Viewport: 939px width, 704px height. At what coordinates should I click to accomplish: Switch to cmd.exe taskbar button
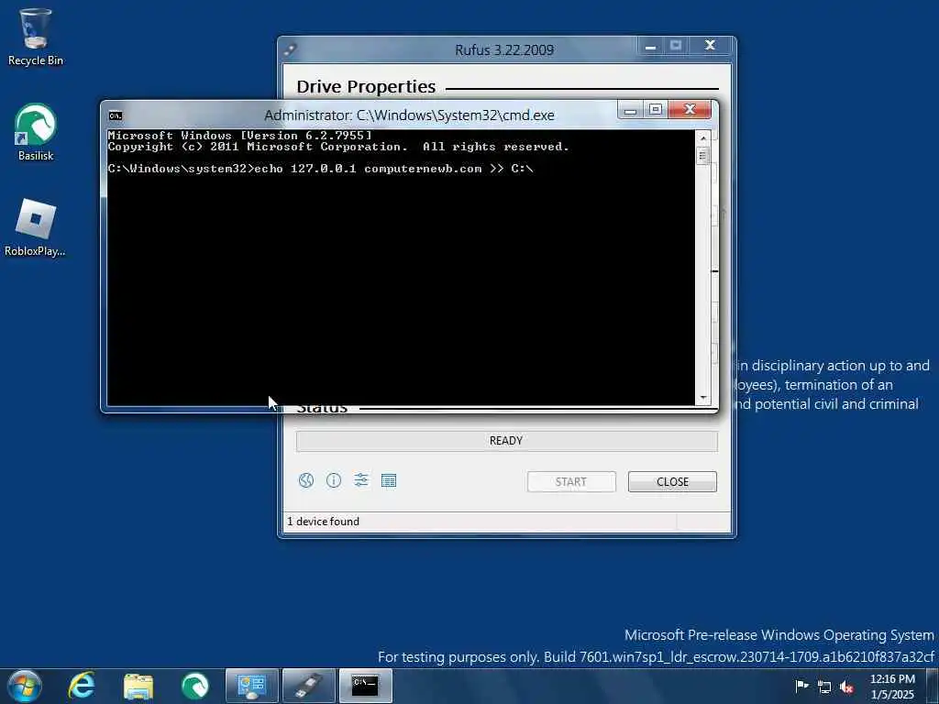tap(366, 686)
